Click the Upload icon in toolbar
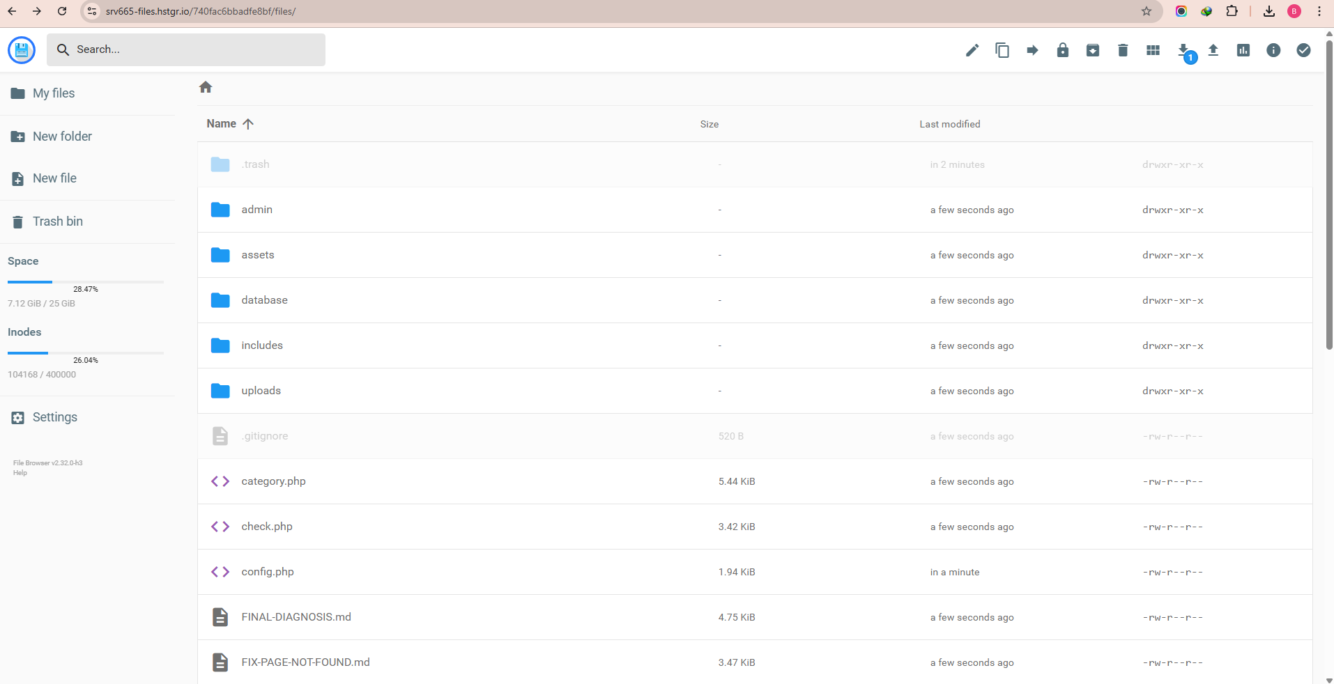Viewport: 1334px width, 684px height. pyautogui.click(x=1213, y=50)
